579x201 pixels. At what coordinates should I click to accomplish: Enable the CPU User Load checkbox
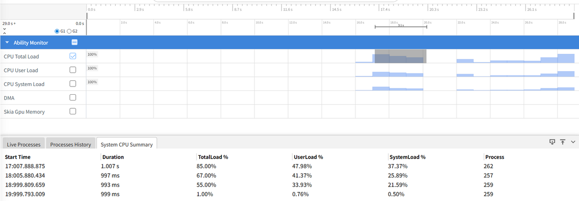[x=73, y=70]
